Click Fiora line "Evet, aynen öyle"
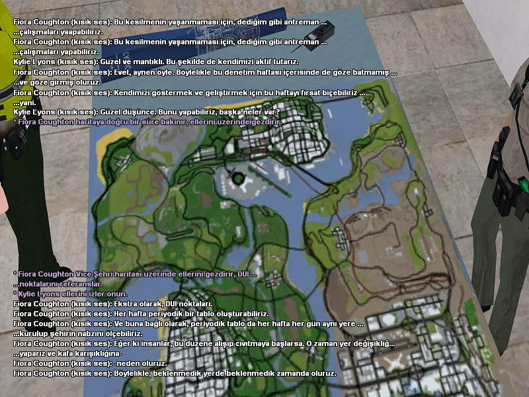Viewport: 529px width, 397px height. 205,72
